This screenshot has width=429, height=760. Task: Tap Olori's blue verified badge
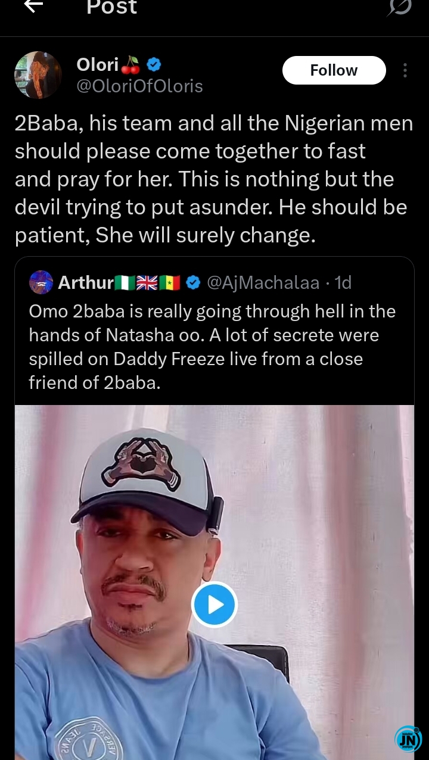coord(154,64)
